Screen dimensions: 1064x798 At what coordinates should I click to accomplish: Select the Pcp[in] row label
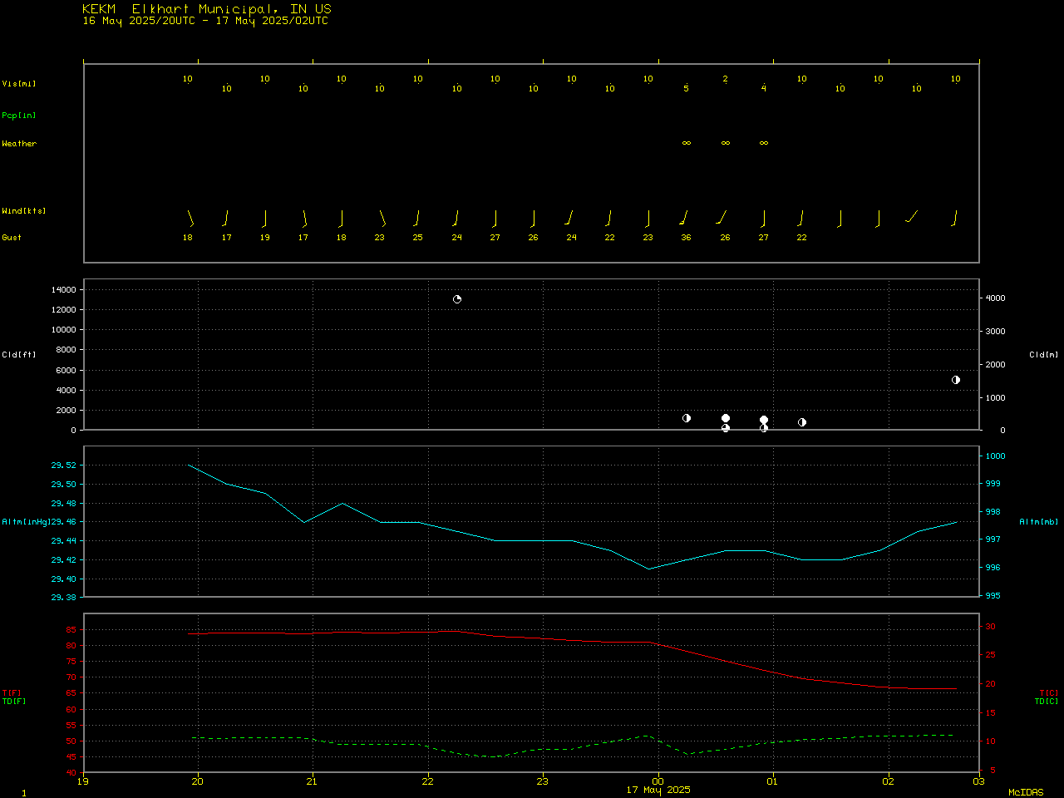coord(19,116)
